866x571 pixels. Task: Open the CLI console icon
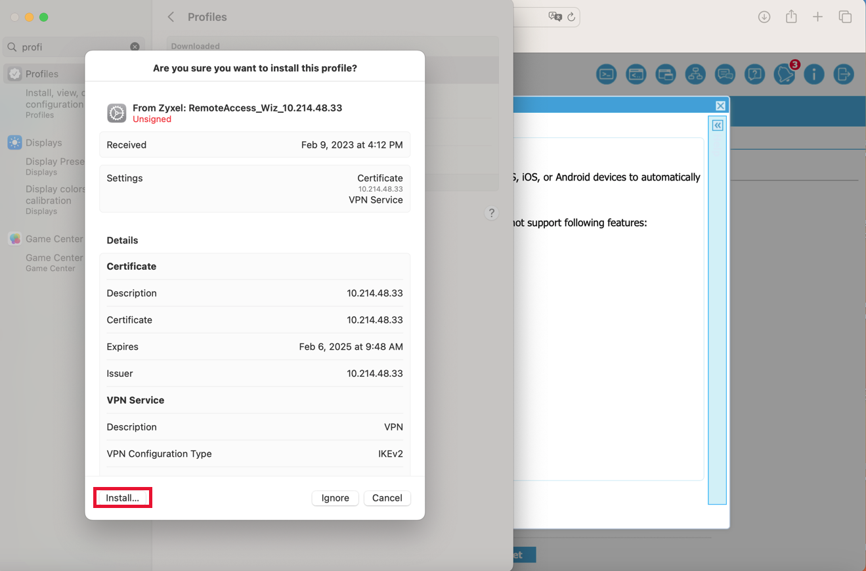click(x=606, y=74)
